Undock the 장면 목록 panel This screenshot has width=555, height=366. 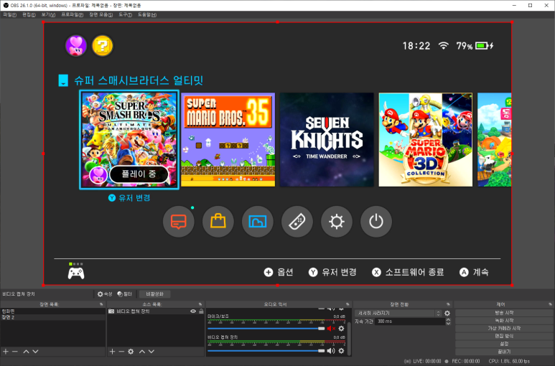tap(101, 304)
